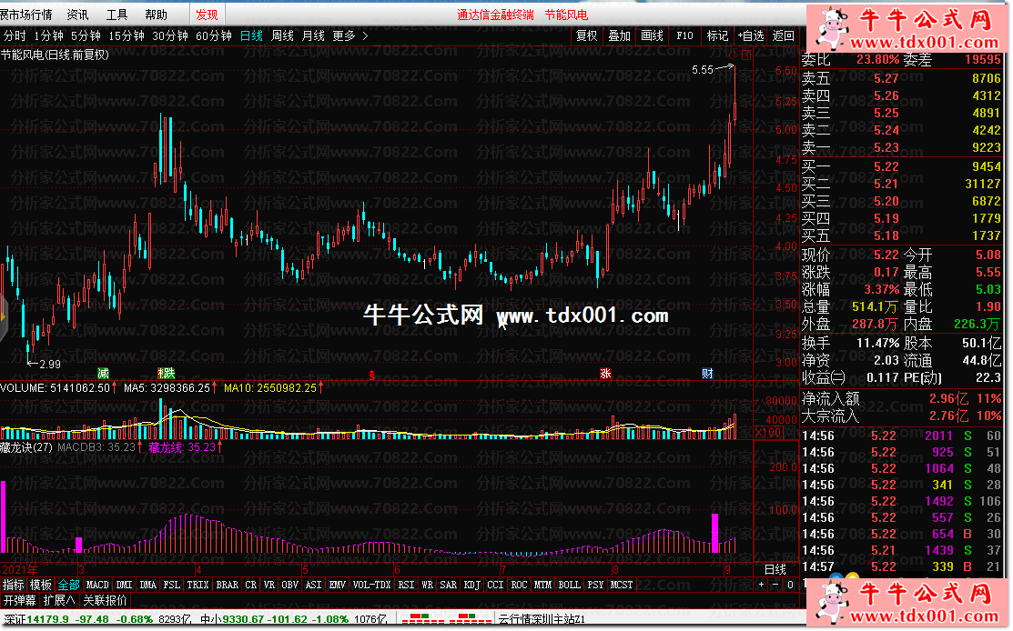Expand the 扩展 panel toggle
This screenshot has height=631, width=1013.
coord(59,601)
